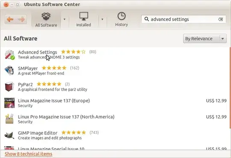Open the Installed section
The height and width of the screenshot is (158, 231).
(83, 20)
